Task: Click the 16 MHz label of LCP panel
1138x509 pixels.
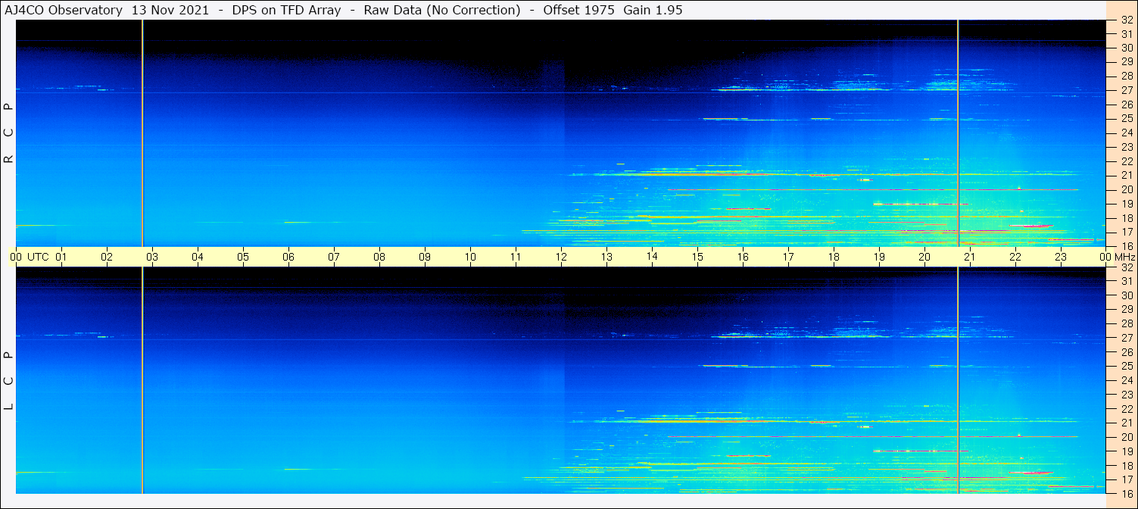Action: [1126, 493]
